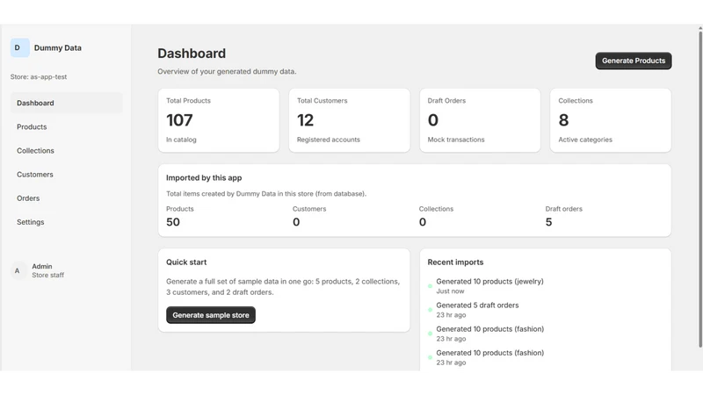Screen dimensions: 703x395
Task: Click 'Imported by this app' heading
Action: point(204,178)
